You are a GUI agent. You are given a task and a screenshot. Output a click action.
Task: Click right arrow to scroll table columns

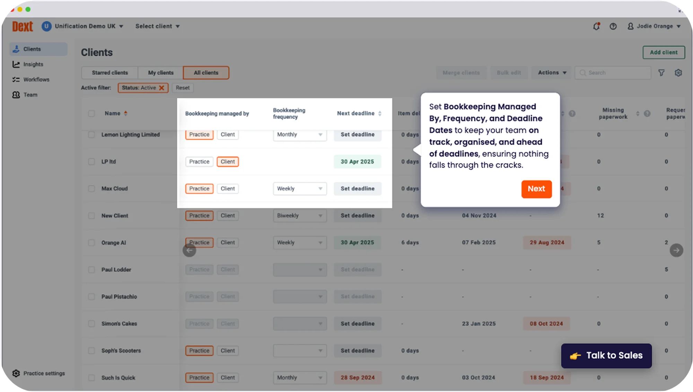(x=676, y=250)
